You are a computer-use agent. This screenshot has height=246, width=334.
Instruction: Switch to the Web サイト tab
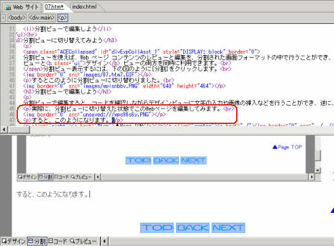point(22,7)
